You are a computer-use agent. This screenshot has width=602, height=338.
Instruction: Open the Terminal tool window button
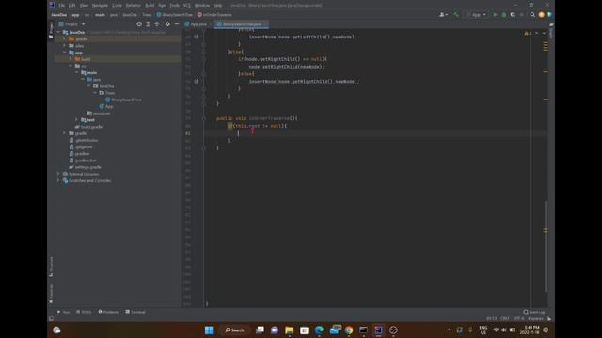pyautogui.click(x=135, y=312)
